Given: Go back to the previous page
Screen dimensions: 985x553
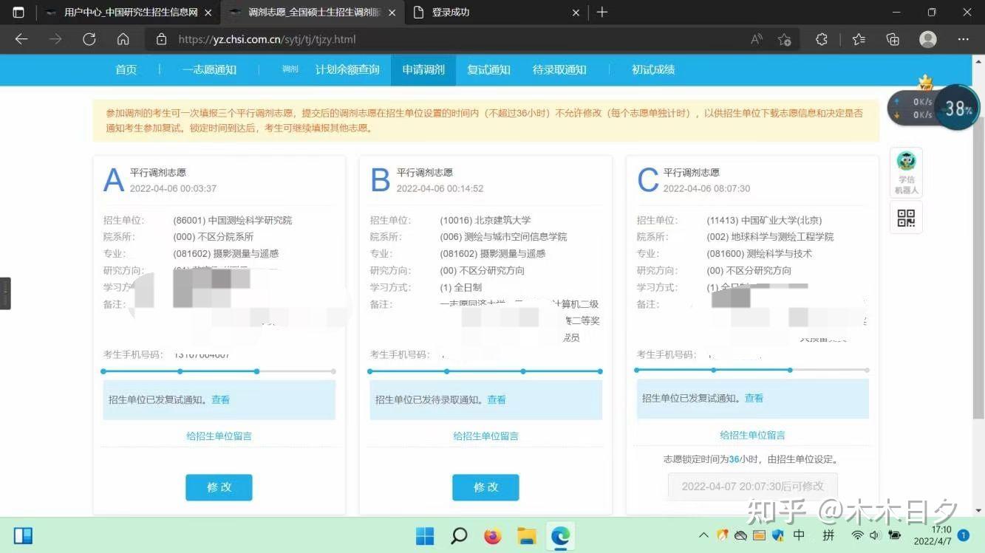Looking at the screenshot, I should (21, 39).
